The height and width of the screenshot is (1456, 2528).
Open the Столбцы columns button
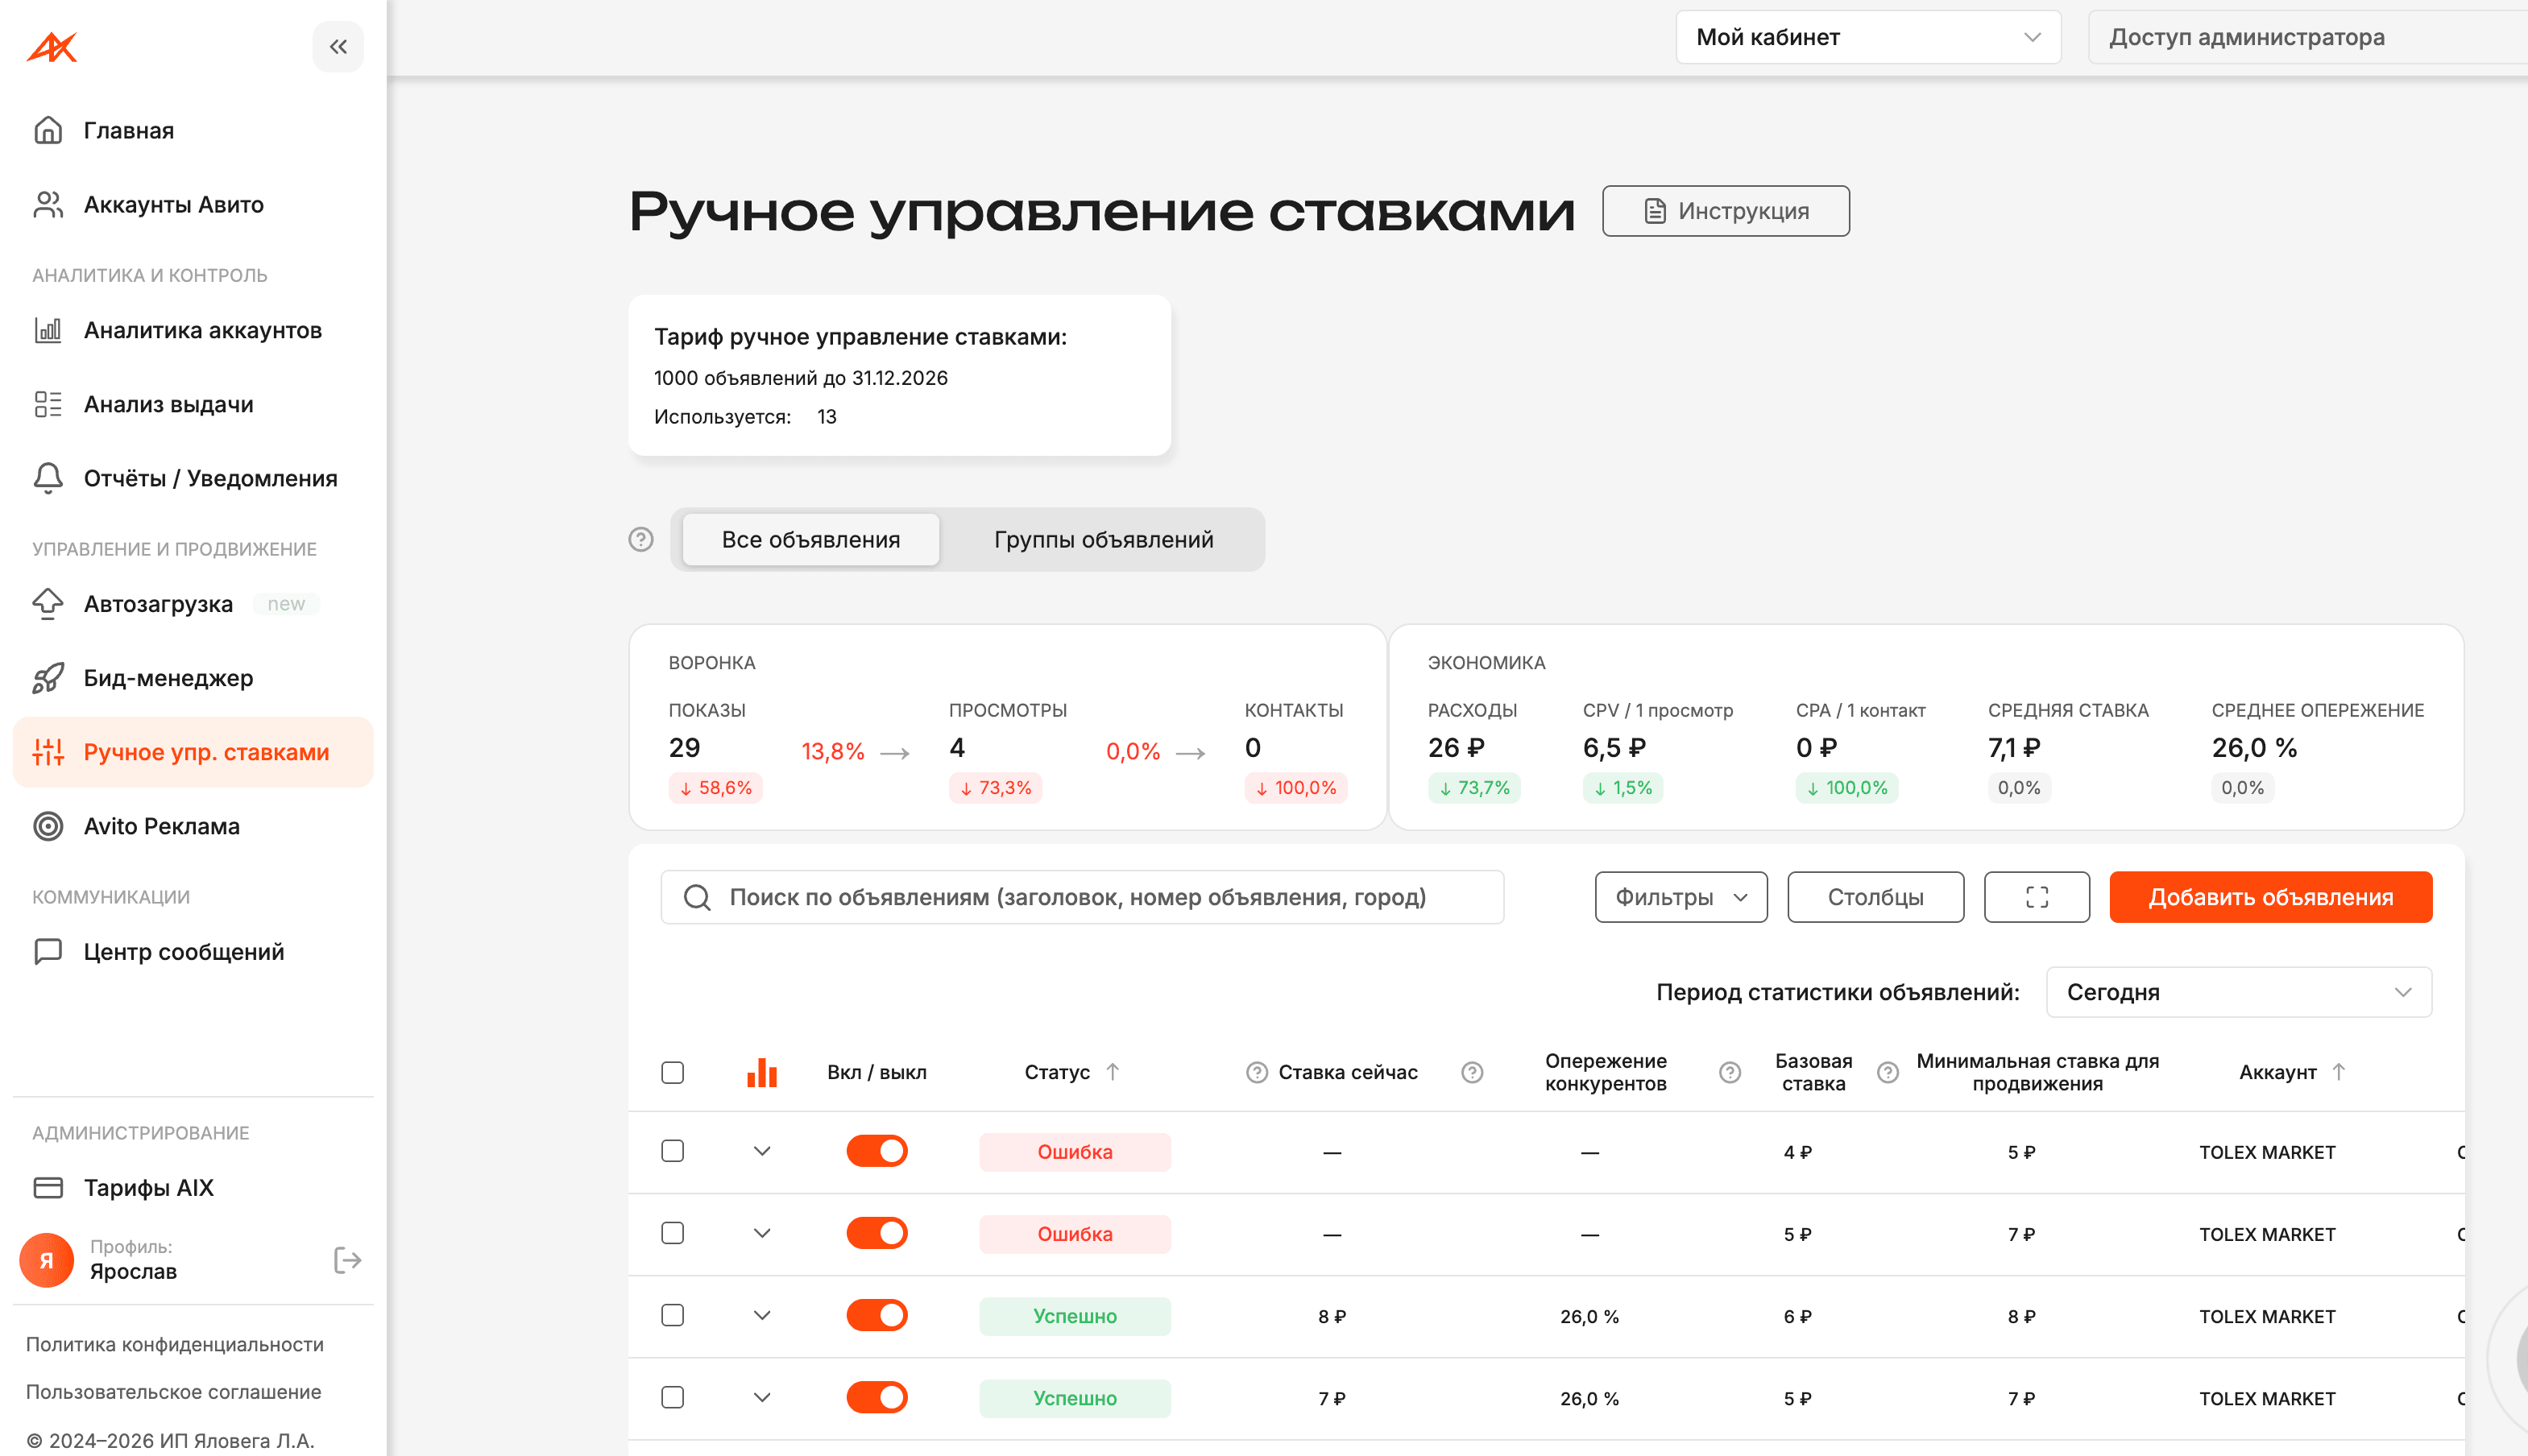pyautogui.click(x=1875, y=897)
